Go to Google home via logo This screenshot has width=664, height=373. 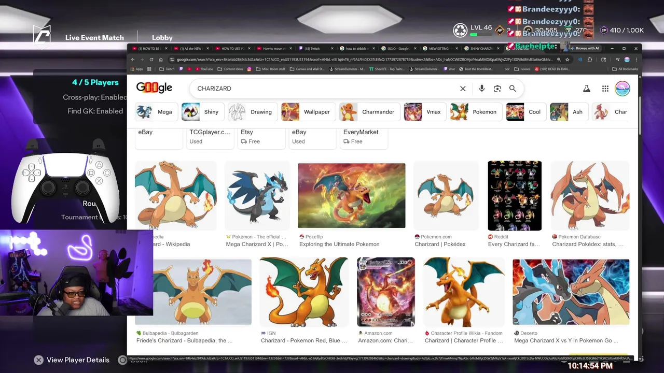[154, 88]
